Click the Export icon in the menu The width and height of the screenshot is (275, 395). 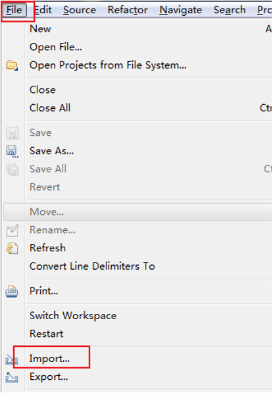coord(12,377)
